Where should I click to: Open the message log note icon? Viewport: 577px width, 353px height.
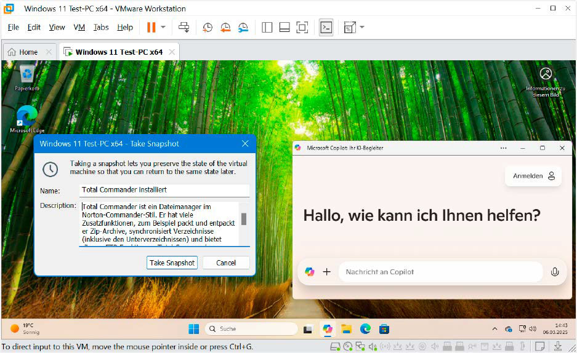point(540,346)
